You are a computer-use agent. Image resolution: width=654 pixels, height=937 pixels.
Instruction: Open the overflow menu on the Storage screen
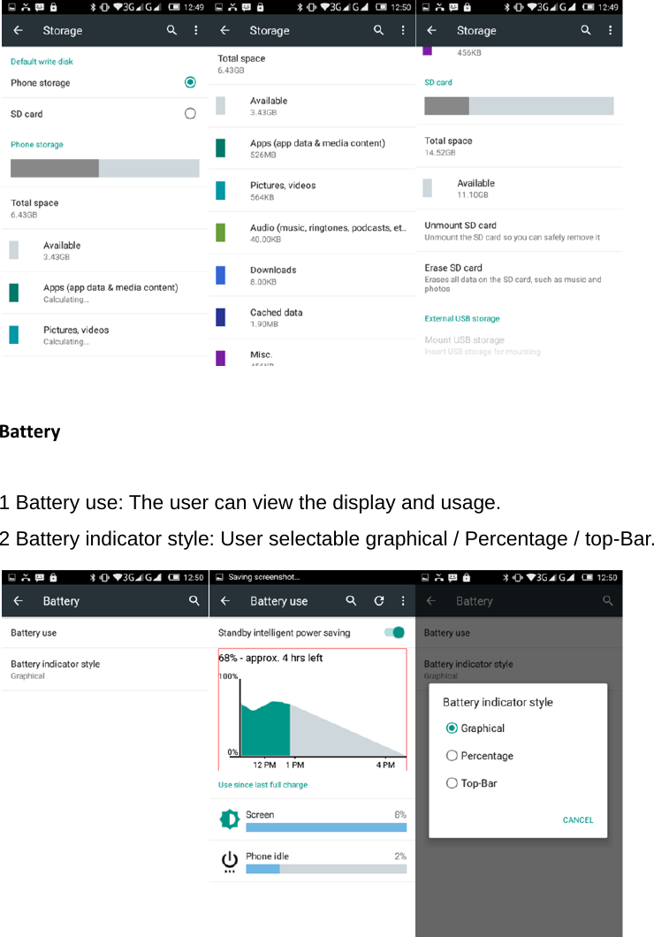pyautogui.click(x=195, y=30)
